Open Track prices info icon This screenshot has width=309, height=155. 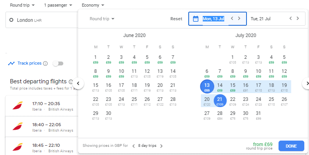45,63
